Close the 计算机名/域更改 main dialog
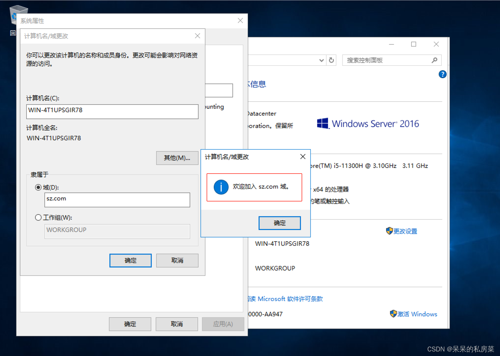500x356 pixels. [197, 36]
